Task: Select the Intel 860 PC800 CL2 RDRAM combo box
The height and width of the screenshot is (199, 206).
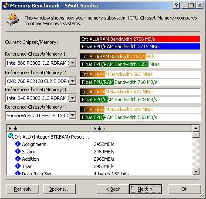Action: click(41, 63)
